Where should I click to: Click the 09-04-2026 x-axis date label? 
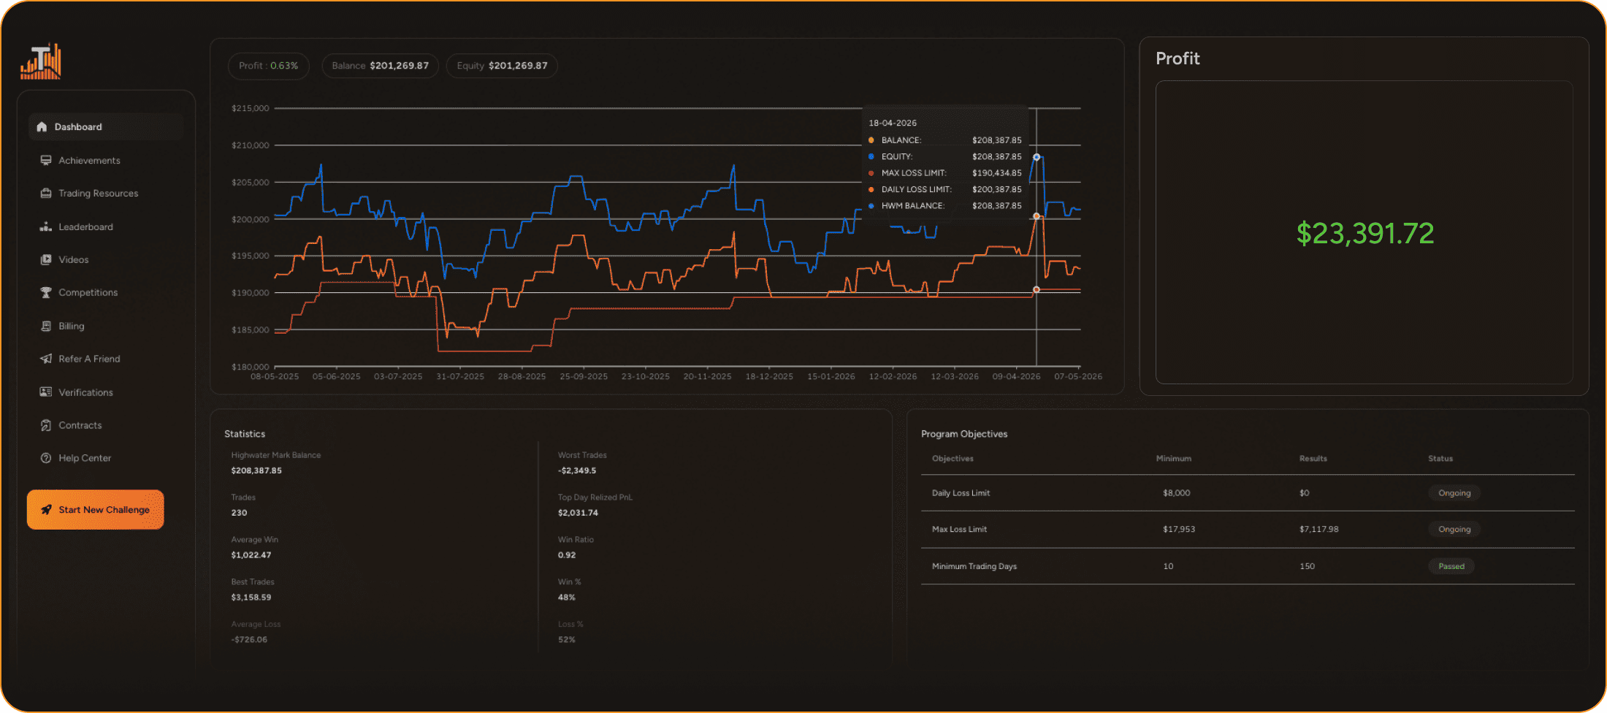coord(1016,377)
